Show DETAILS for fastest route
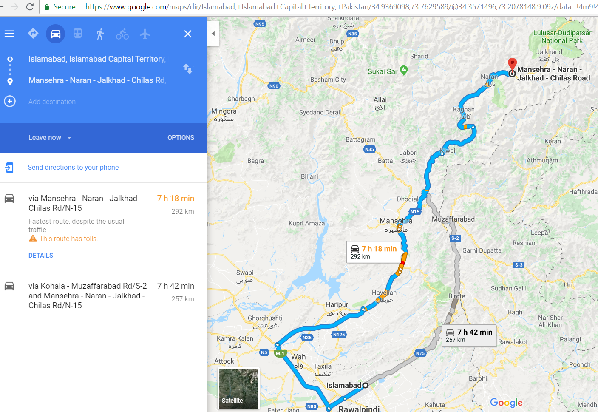598x412 pixels. pos(41,256)
